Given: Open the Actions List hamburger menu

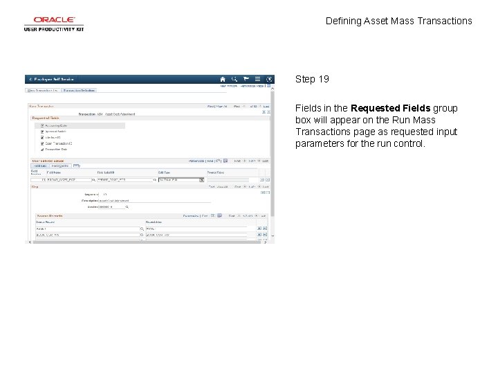Looking at the screenshot, I should (257, 79).
